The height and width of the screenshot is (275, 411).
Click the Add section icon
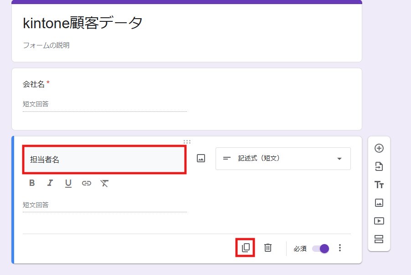[x=379, y=239]
